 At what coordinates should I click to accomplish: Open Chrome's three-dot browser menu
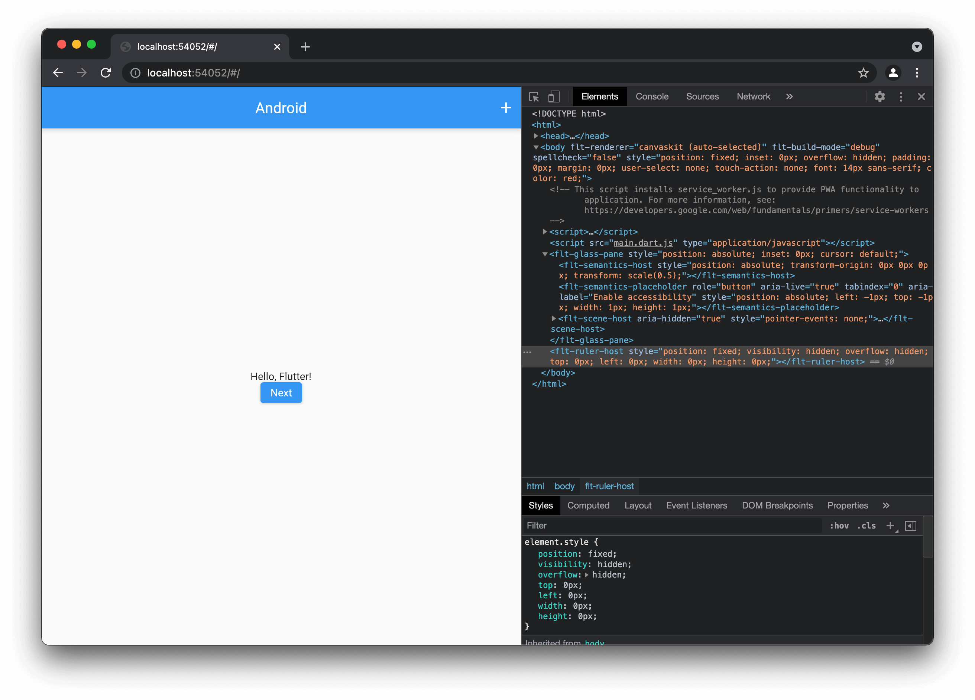point(917,73)
